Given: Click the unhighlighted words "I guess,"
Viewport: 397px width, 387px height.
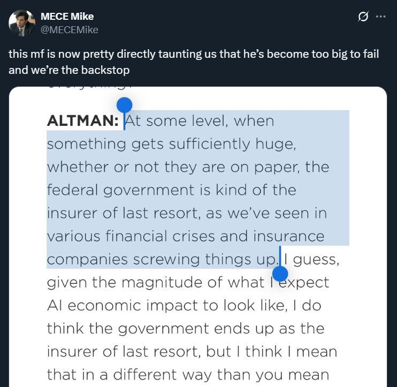Looking at the screenshot, I should pyautogui.click(x=311, y=259).
